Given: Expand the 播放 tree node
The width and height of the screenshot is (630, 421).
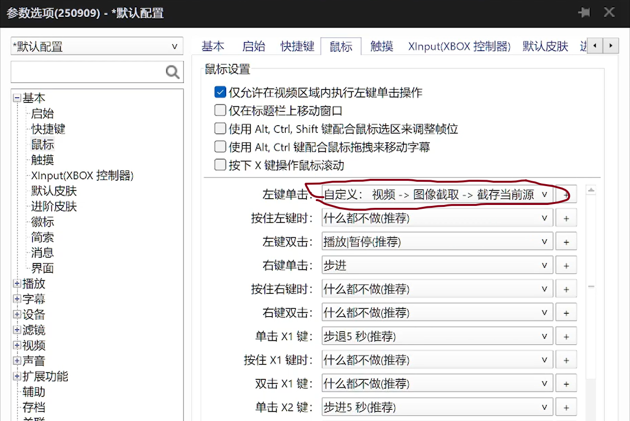Looking at the screenshot, I should 17,284.
